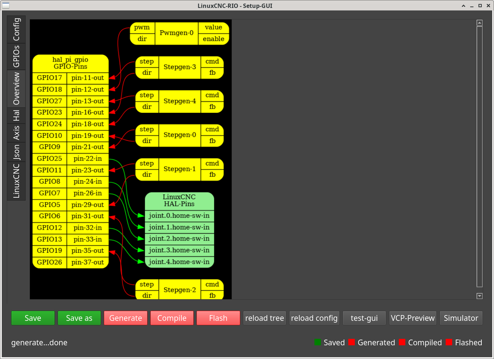Click the GPIO17 cell
Screen dimensions: 494x359
coord(49,78)
